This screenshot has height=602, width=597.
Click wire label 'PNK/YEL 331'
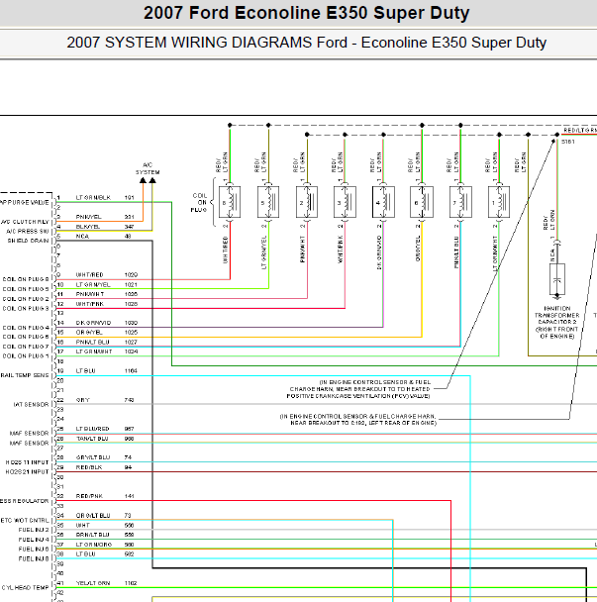tap(105, 217)
